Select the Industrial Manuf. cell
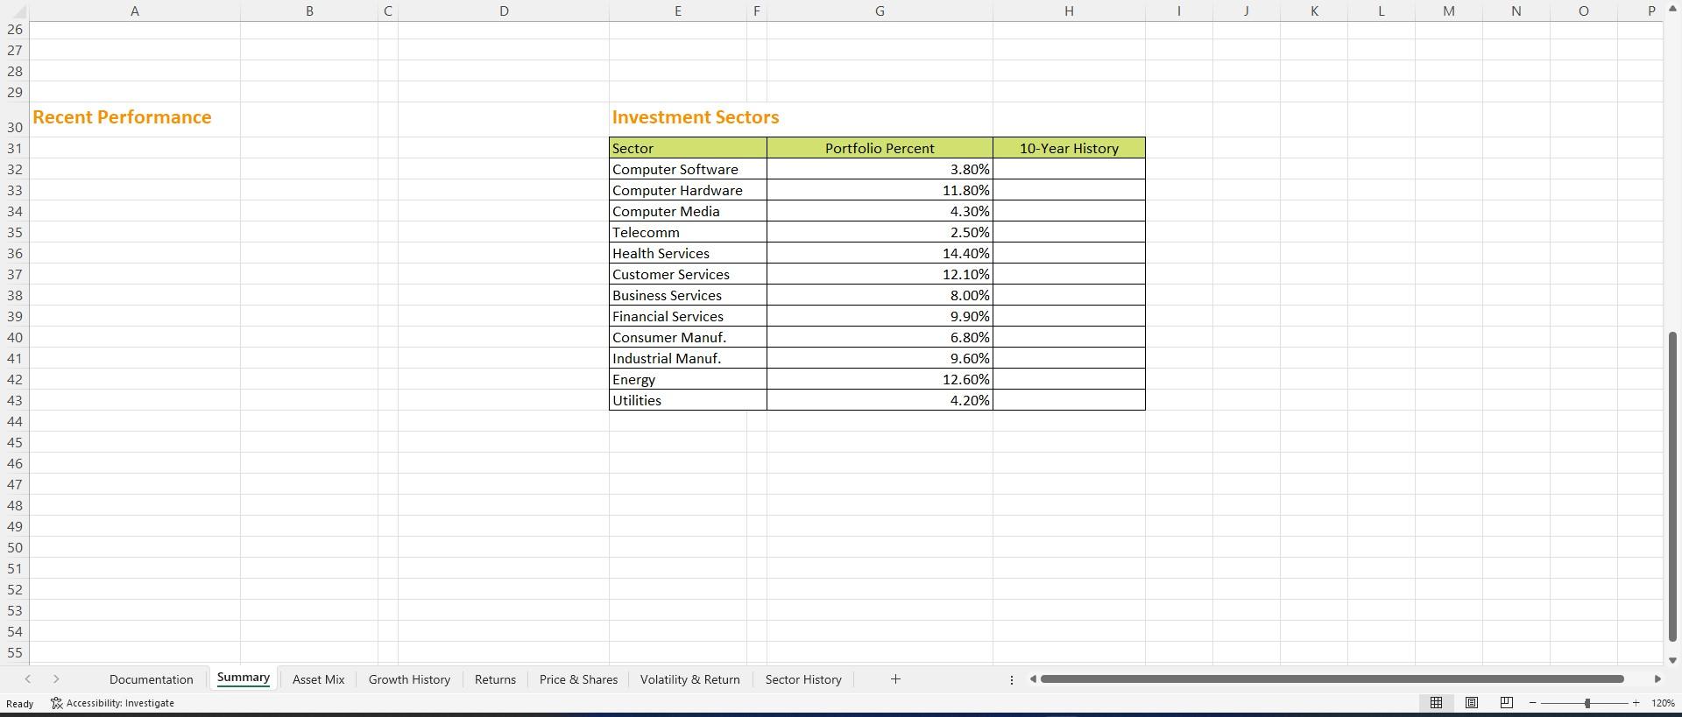The width and height of the screenshot is (1682, 717). [x=688, y=358]
